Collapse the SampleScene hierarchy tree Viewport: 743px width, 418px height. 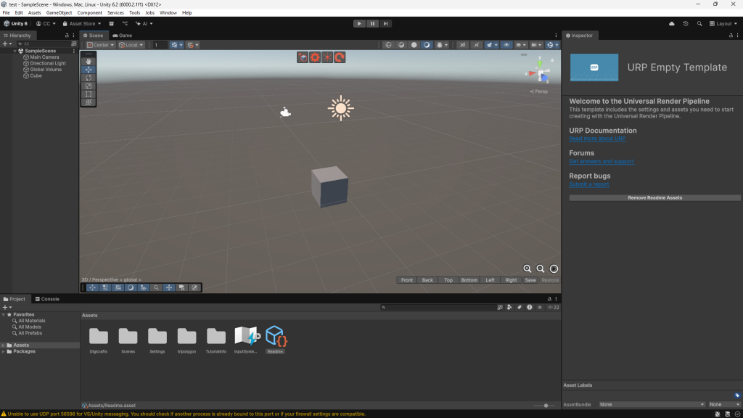point(15,51)
